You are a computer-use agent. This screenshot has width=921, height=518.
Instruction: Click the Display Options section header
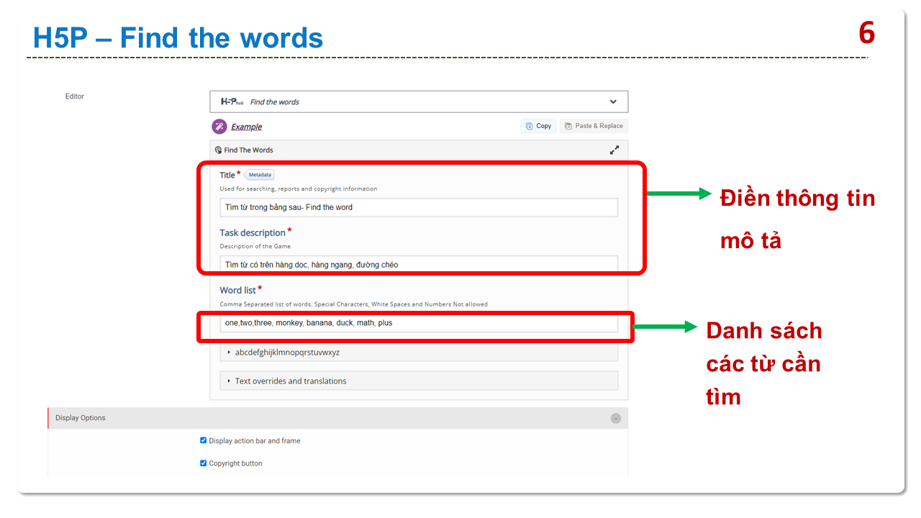click(81, 418)
